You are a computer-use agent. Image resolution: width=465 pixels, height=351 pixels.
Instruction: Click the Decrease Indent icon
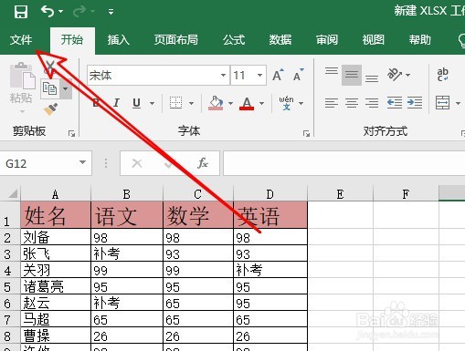[395, 103]
